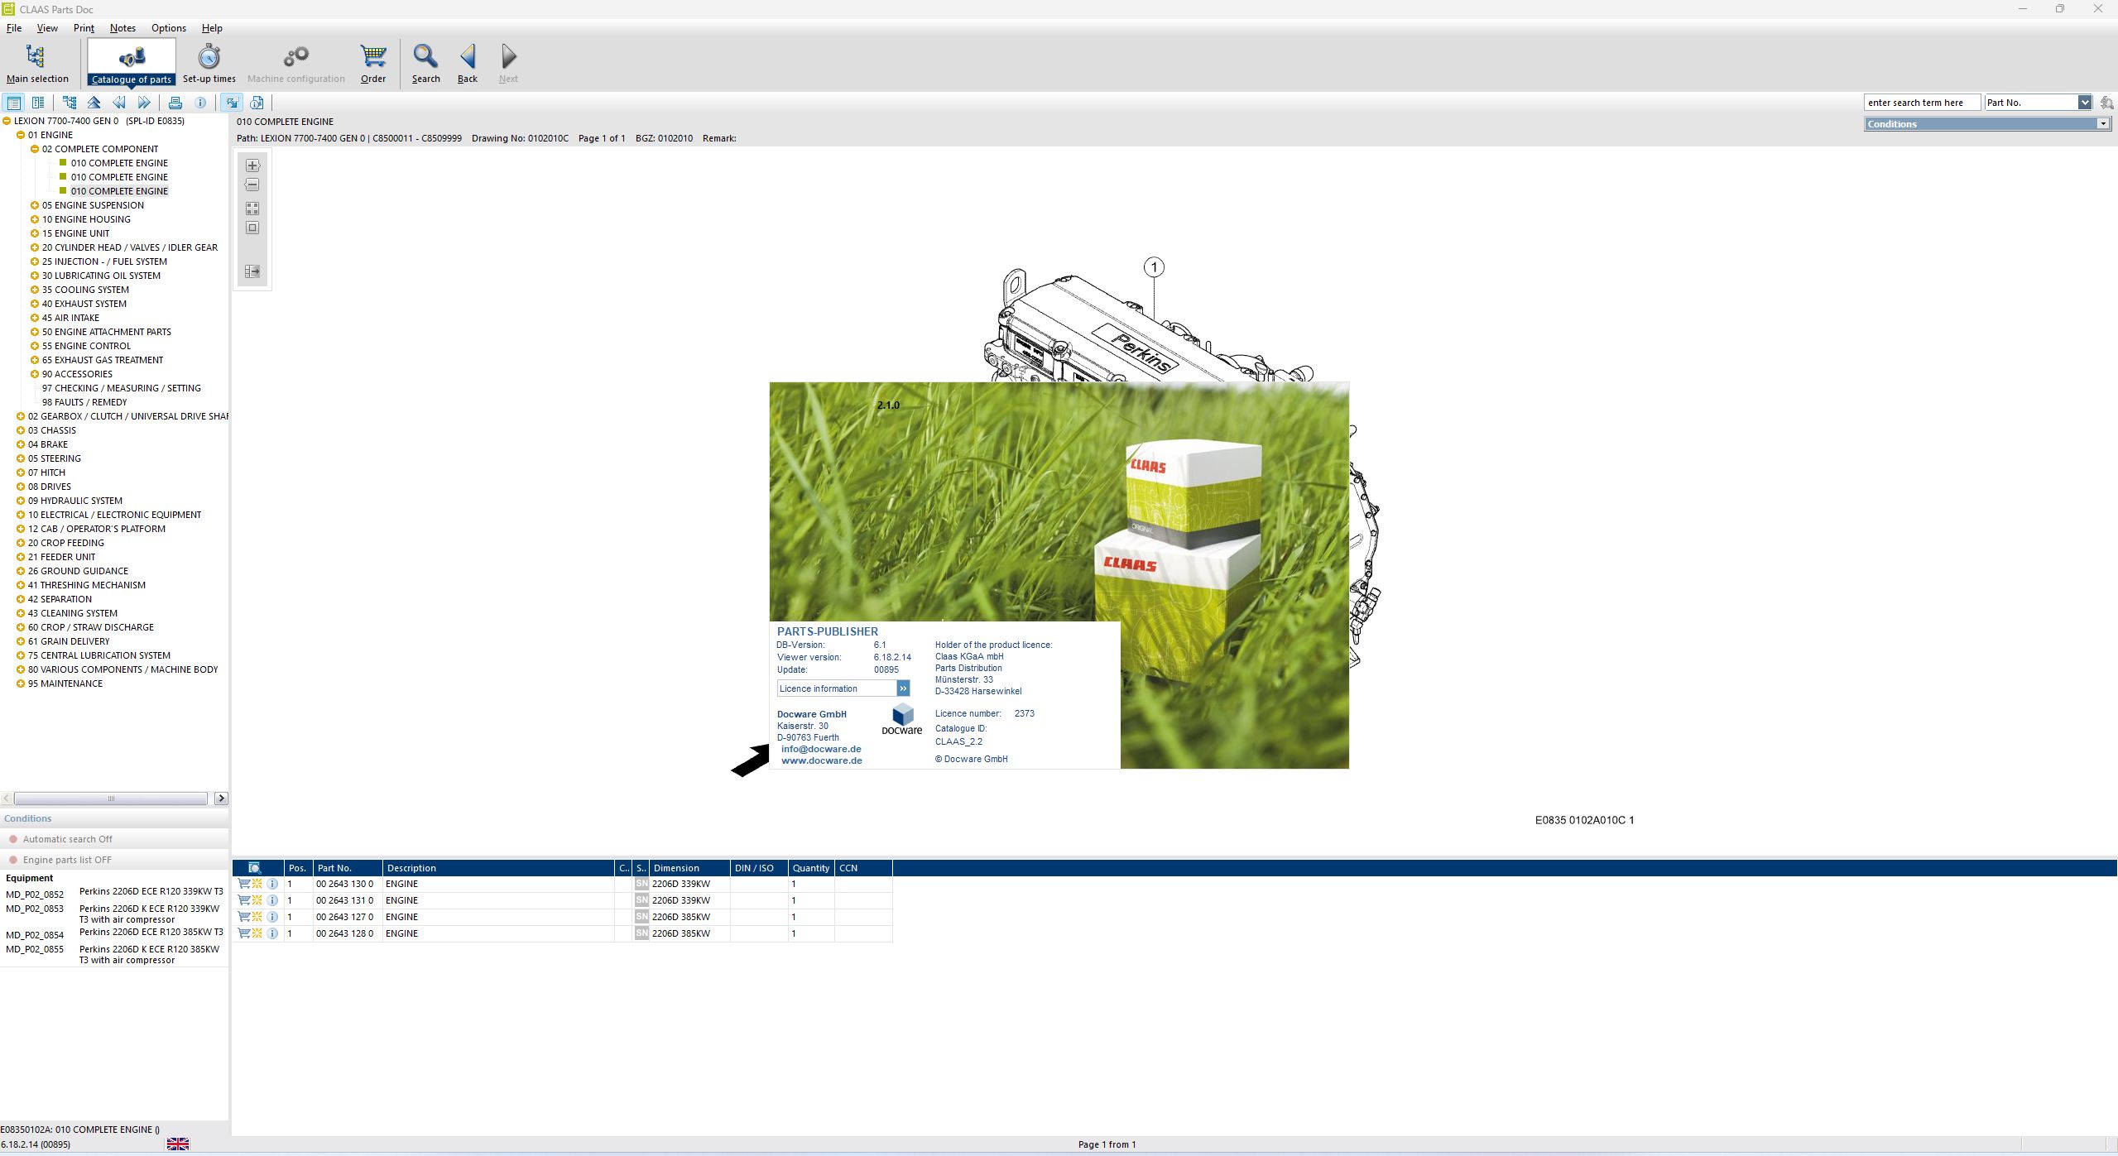Toggle the highlighted tree sync icon
This screenshot has width=2118, height=1156.
pos(233,102)
